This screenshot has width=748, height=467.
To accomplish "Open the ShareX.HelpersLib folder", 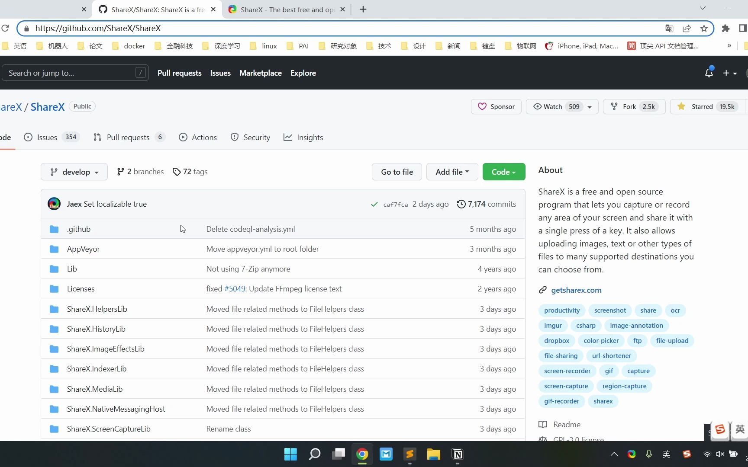I will pos(97,309).
